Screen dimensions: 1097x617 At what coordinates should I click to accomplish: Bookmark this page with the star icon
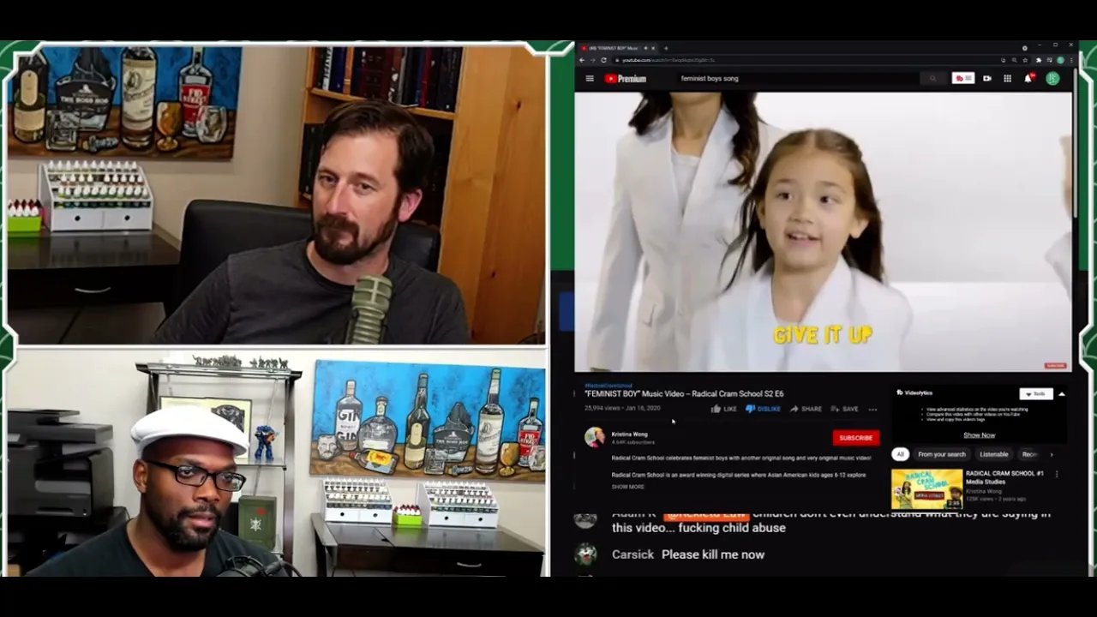point(1025,60)
